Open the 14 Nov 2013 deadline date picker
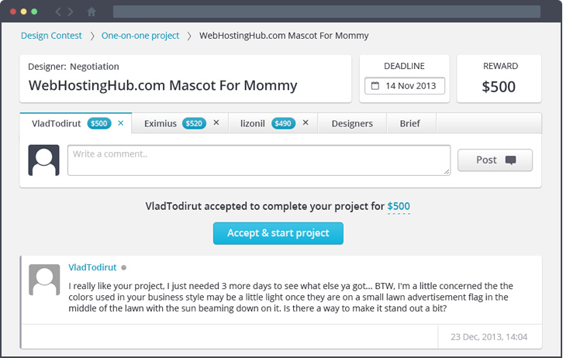 (405, 86)
